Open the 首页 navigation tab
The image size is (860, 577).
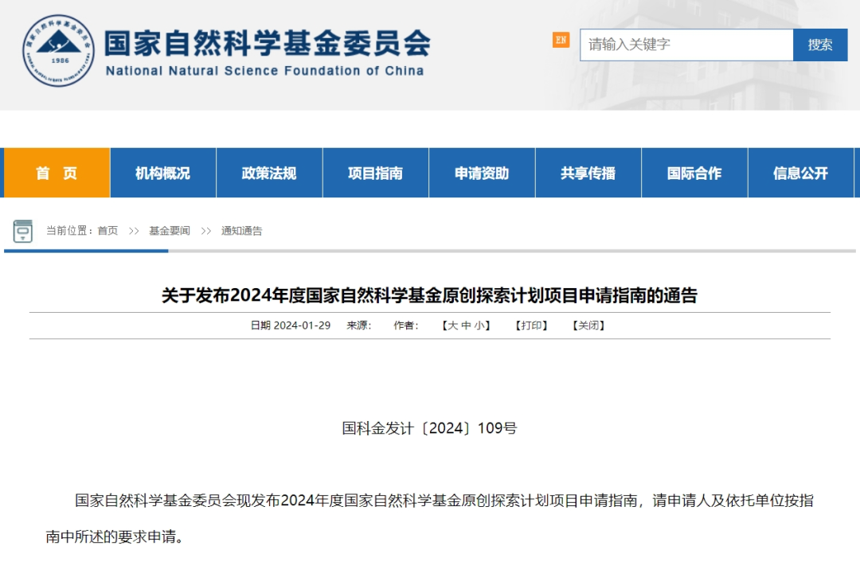click(57, 173)
